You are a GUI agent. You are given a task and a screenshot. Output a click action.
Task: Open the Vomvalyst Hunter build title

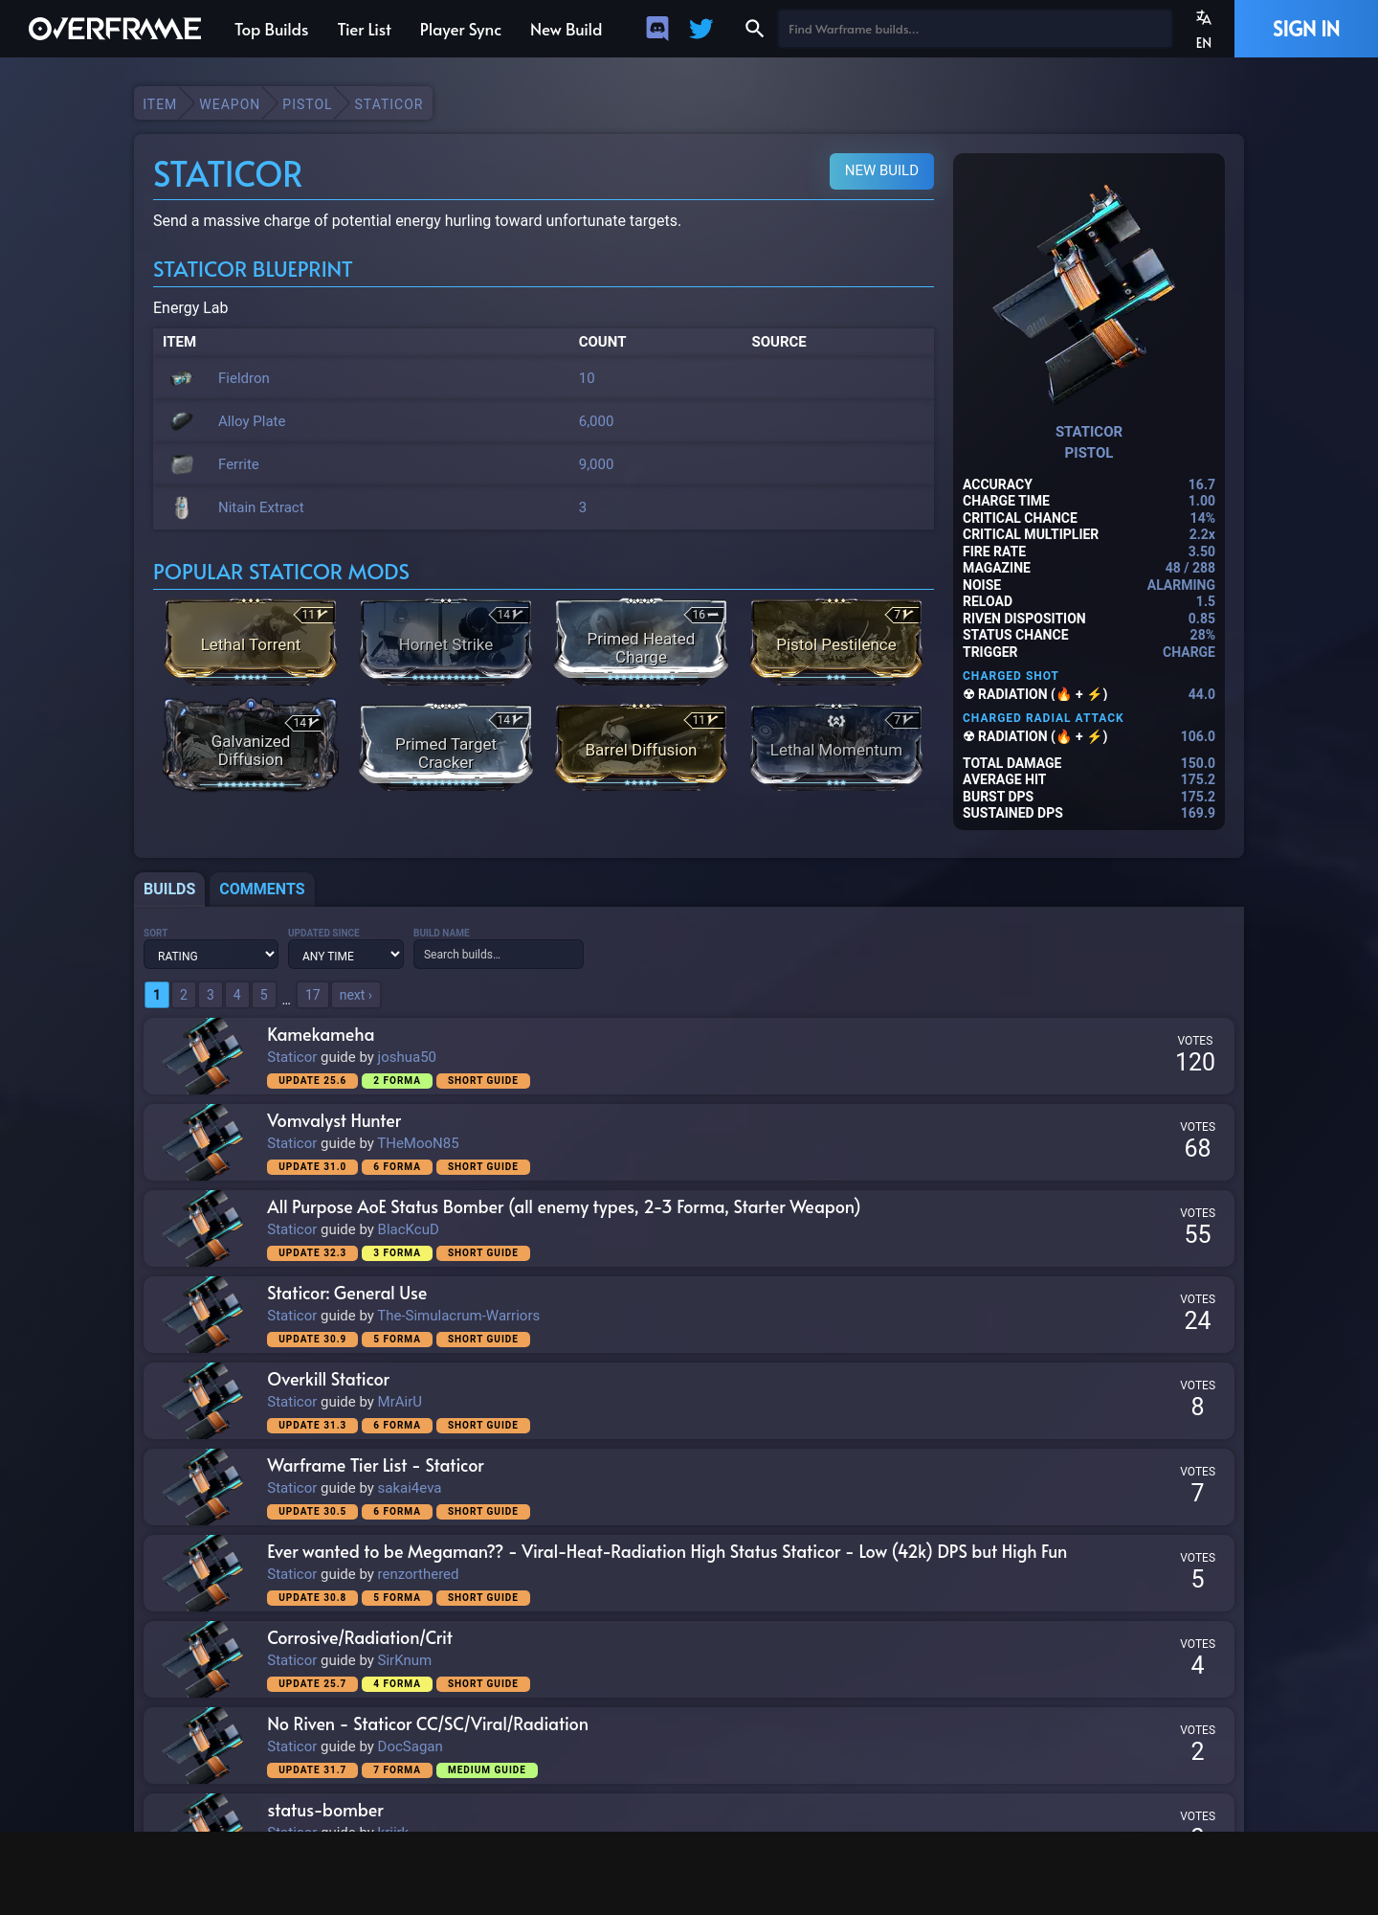tap(334, 1120)
